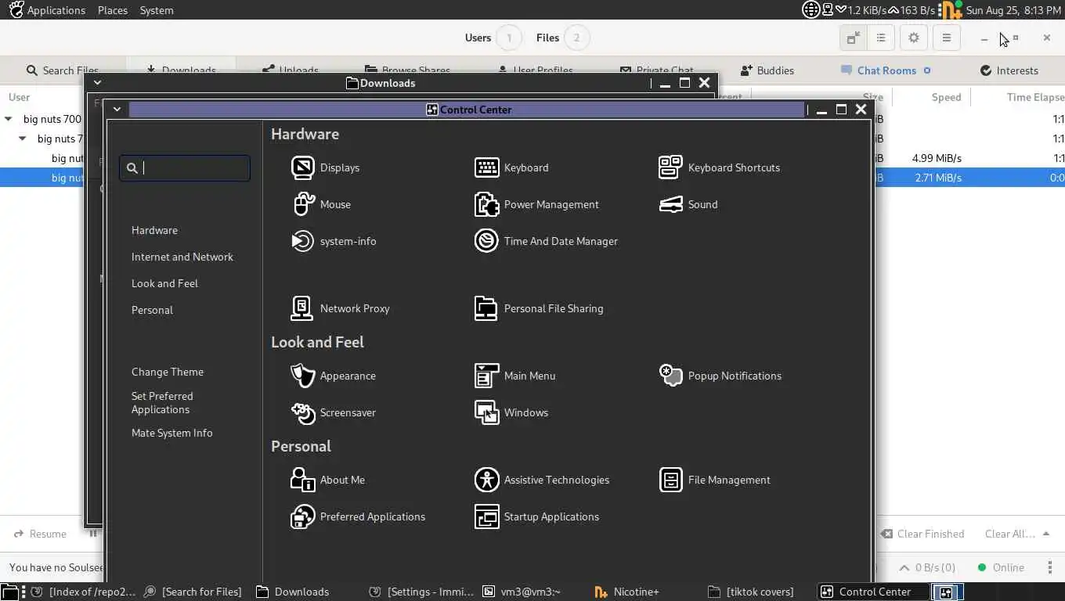Viewport: 1065px width, 601px height.
Task: Jump to Internet and Network category
Action: tap(182, 257)
